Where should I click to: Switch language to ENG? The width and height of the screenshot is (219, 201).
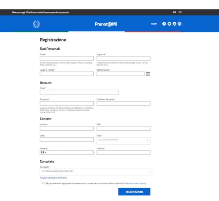180,12
